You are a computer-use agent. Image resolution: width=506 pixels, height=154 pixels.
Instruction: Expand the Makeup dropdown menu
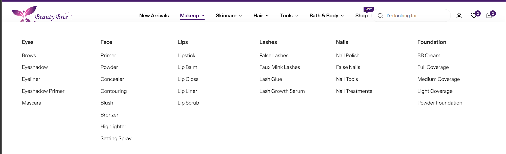point(192,16)
